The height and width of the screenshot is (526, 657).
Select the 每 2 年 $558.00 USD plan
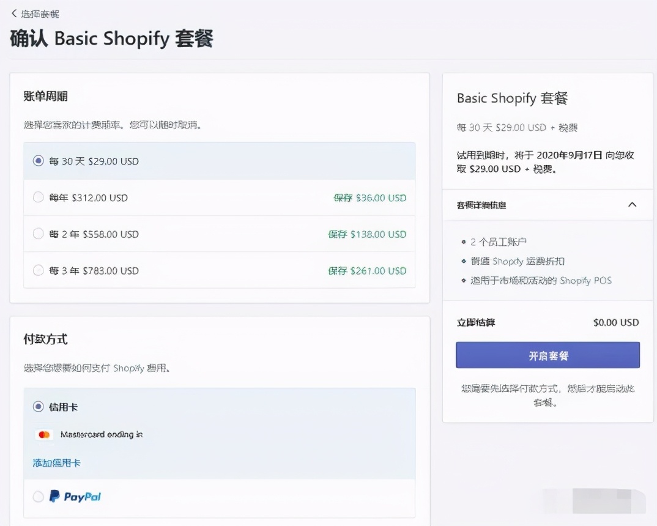(x=39, y=234)
